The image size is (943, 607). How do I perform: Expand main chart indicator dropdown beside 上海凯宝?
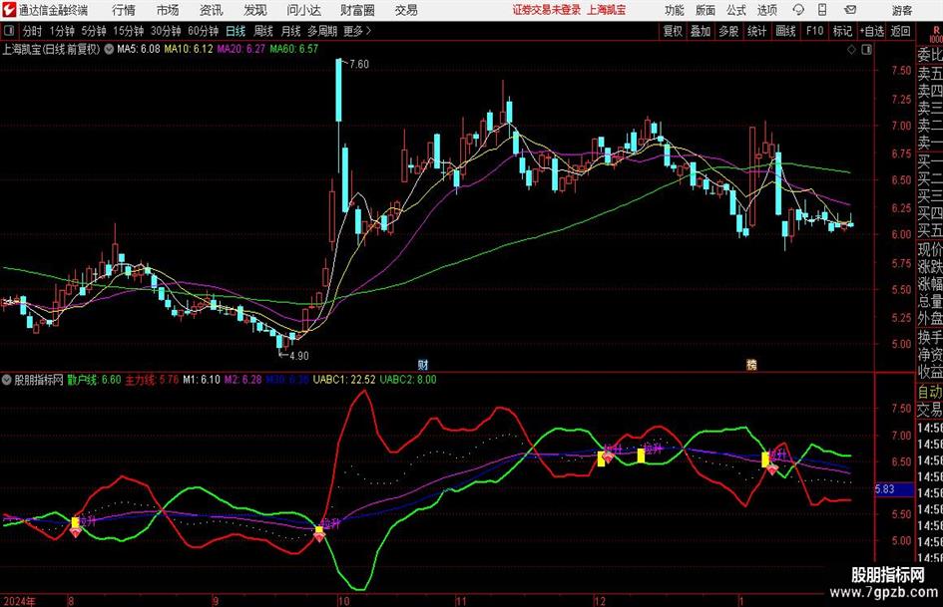(x=109, y=49)
